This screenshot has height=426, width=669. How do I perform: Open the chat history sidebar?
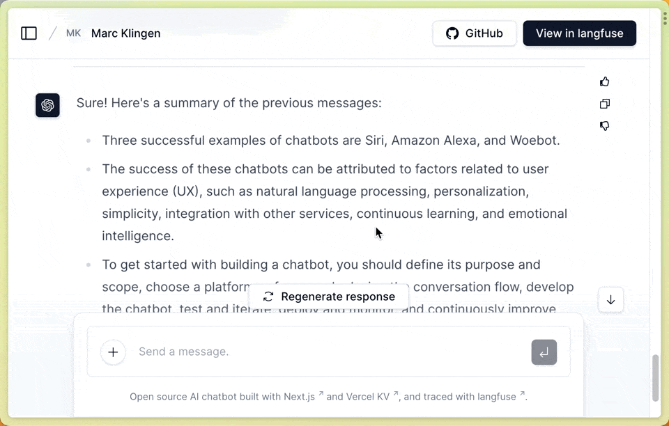tap(29, 33)
